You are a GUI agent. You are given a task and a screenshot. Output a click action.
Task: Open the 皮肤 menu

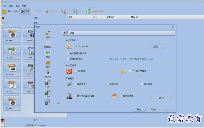[11, 6]
